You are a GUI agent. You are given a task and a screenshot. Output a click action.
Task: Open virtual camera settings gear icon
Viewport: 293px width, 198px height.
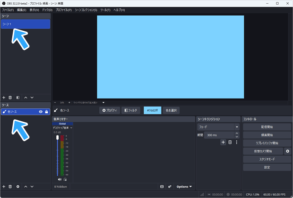pyautogui.click(x=288, y=151)
